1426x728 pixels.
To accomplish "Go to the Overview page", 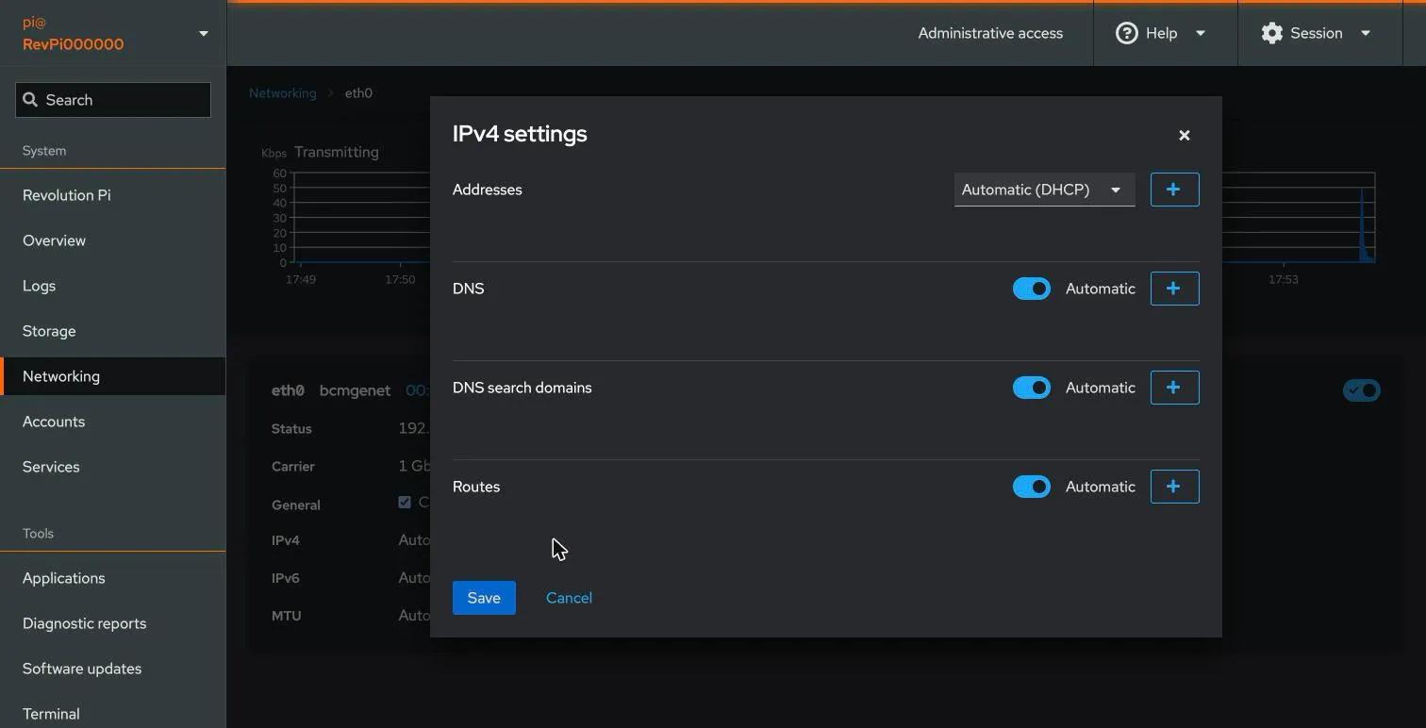I will (113, 240).
